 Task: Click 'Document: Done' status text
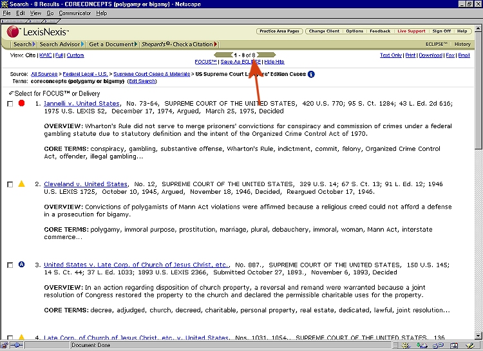pos(91,345)
